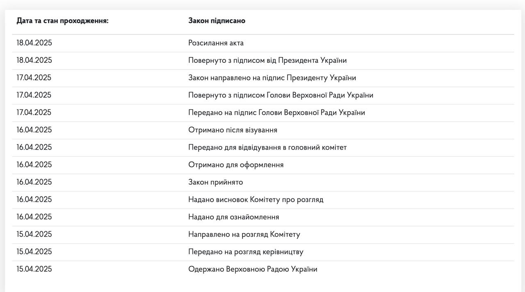This screenshot has width=525, height=292.
Task: Click 'Передано для відвідування в головний комітет'
Action: pyautogui.click(x=267, y=147)
